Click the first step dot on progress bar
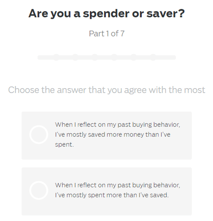Screen dimensions: 213x221 tap(56, 57)
